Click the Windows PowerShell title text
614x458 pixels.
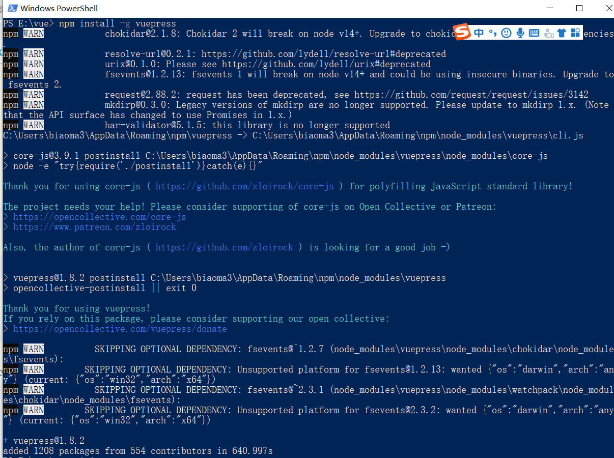(59, 8)
